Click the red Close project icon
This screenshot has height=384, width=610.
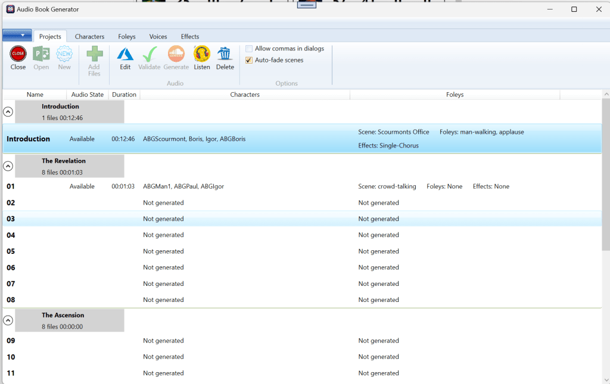[x=18, y=54]
